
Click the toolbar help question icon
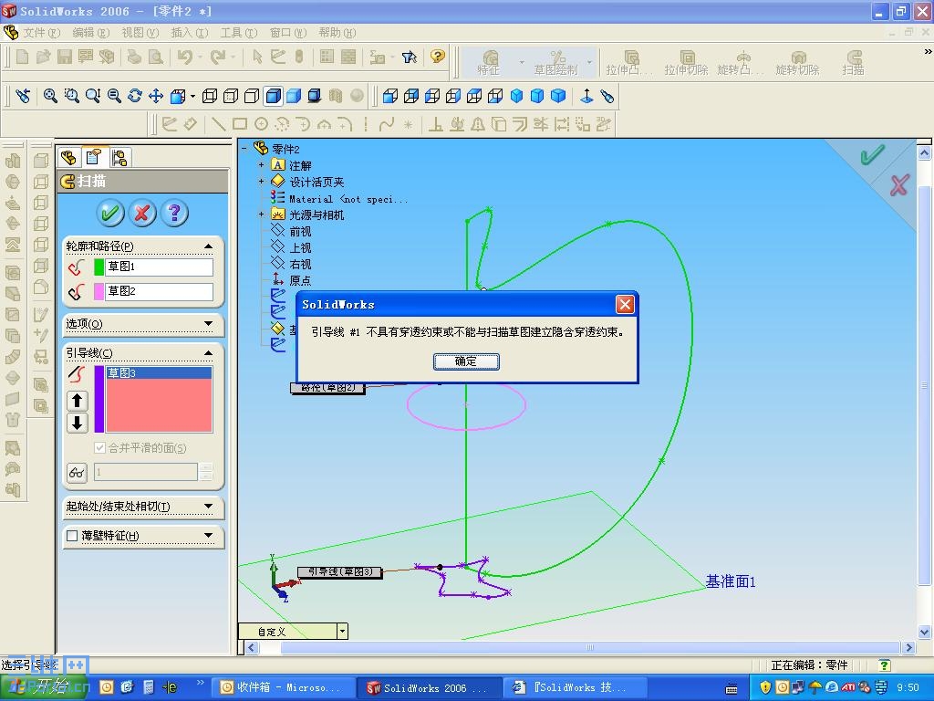[438, 57]
